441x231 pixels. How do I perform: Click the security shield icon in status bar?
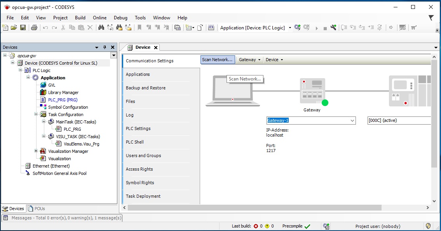tap(428, 226)
